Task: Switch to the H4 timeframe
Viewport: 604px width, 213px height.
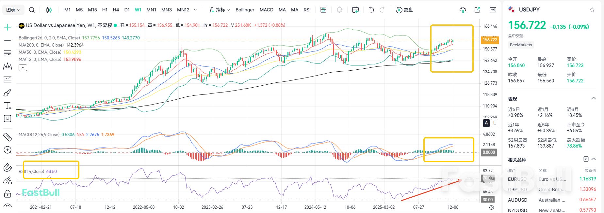Action: tap(116, 10)
